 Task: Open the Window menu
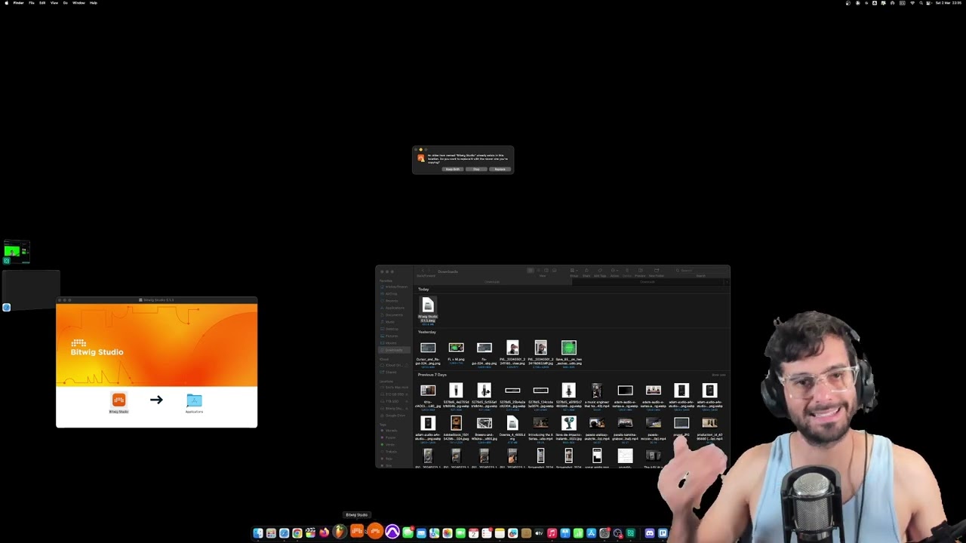pyautogui.click(x=78, y=3)
